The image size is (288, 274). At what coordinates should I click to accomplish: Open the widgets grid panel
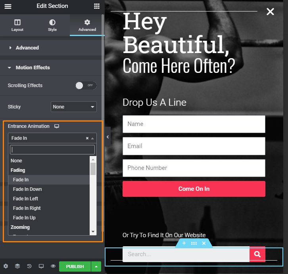click(97, 6)
